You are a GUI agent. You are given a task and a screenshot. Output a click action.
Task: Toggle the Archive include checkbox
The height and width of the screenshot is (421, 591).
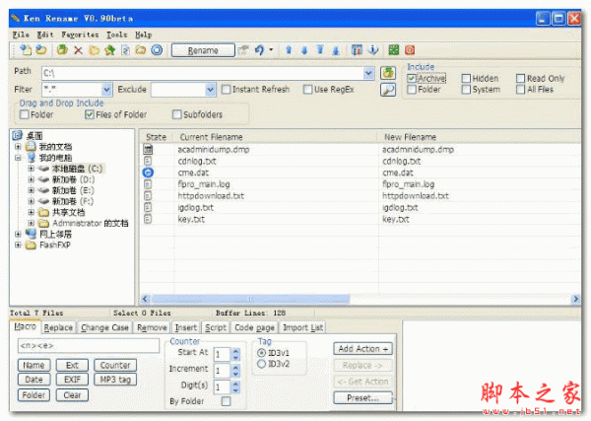point(412,78)
